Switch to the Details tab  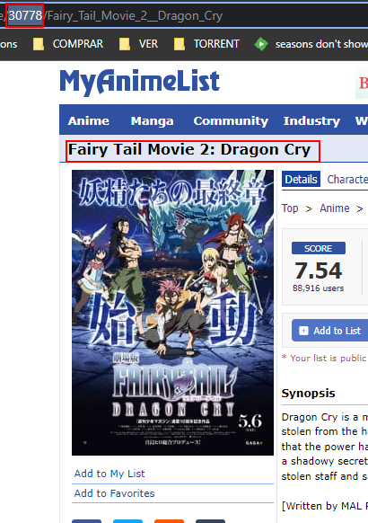301,180
